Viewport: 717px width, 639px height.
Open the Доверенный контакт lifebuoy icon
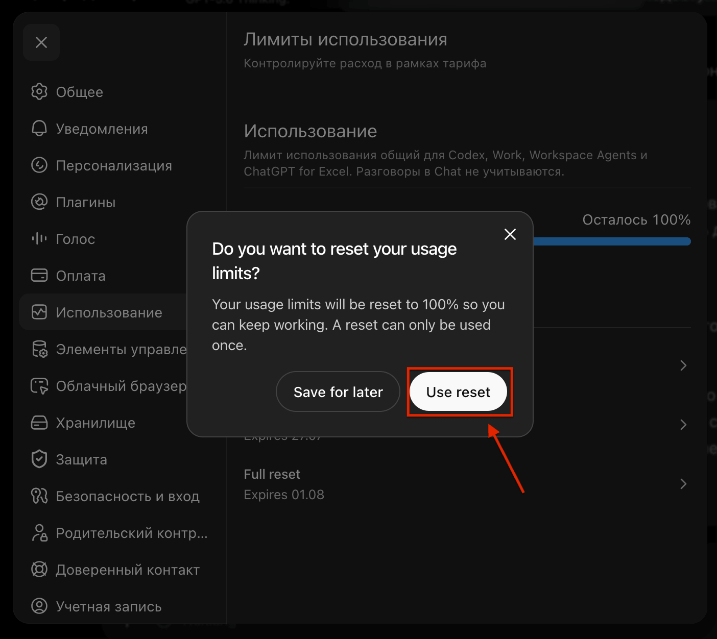tap(39, 570)
